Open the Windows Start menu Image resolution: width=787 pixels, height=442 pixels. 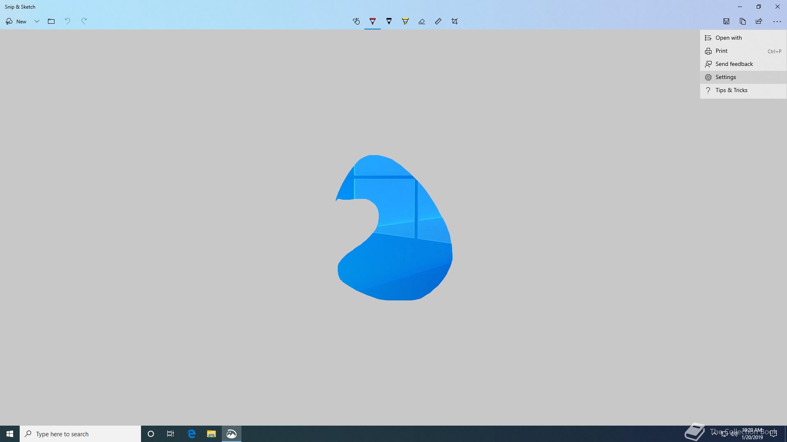[x=10, y=434]
